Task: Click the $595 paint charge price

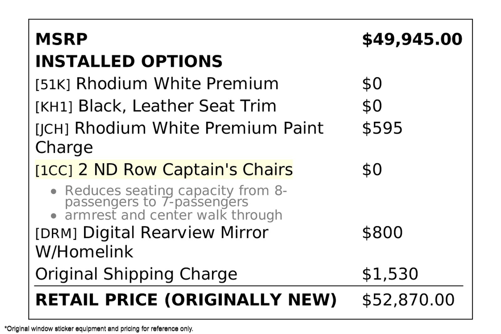Action: (382, 128)
